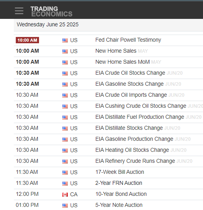Click 01:00 PM time in 5-Year Note row
The width and height of the screenshot is (203, 210).
pos(27,205)
